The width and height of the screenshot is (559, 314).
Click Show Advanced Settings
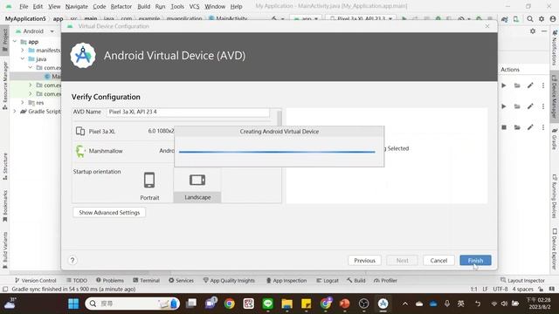(x=109, y=213)
